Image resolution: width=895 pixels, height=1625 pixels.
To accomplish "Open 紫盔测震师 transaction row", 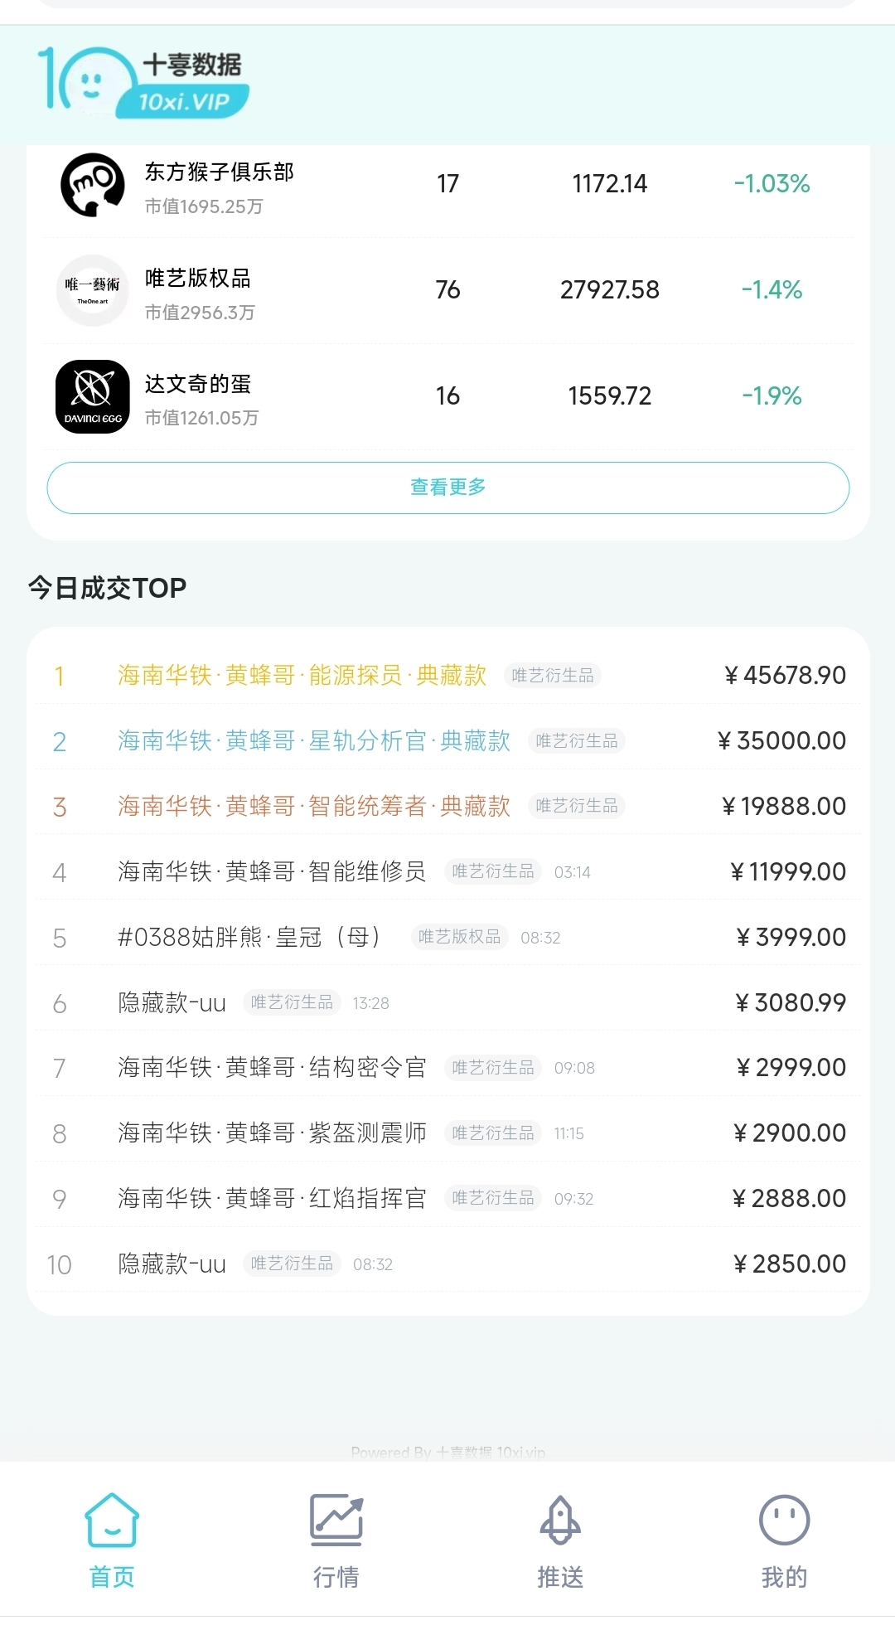I will click(x=448, y=1133).
